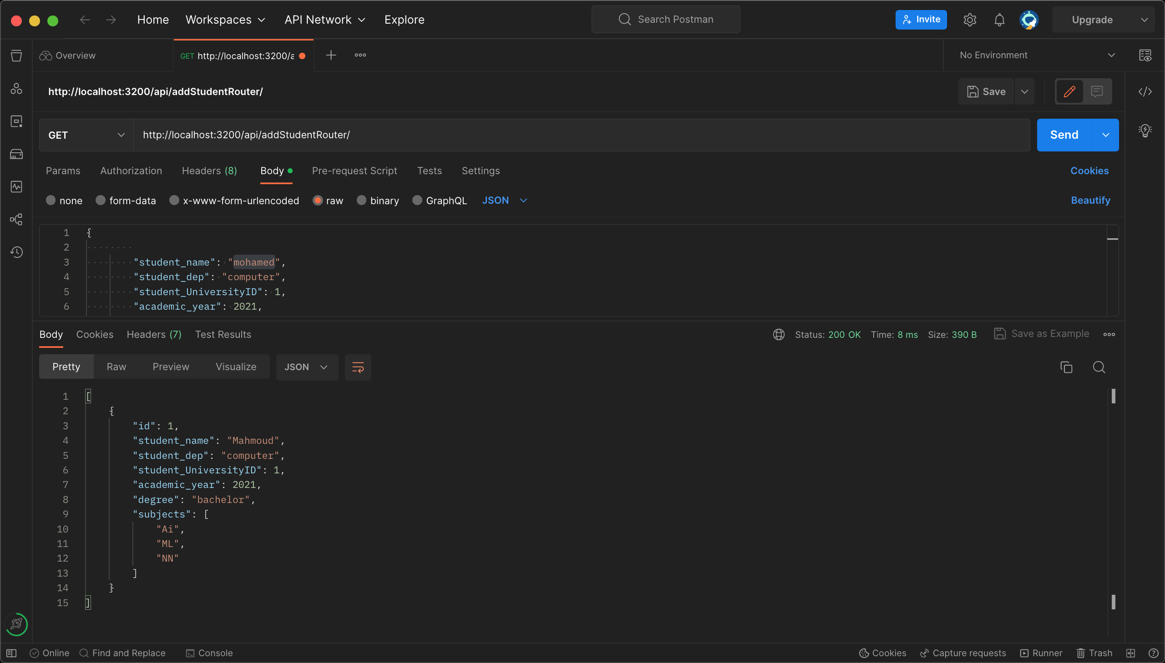Image resolution: width=1165 pixels, height=663 pixels.
Task: Open the History sidebar icon
Action: [16, 252]
